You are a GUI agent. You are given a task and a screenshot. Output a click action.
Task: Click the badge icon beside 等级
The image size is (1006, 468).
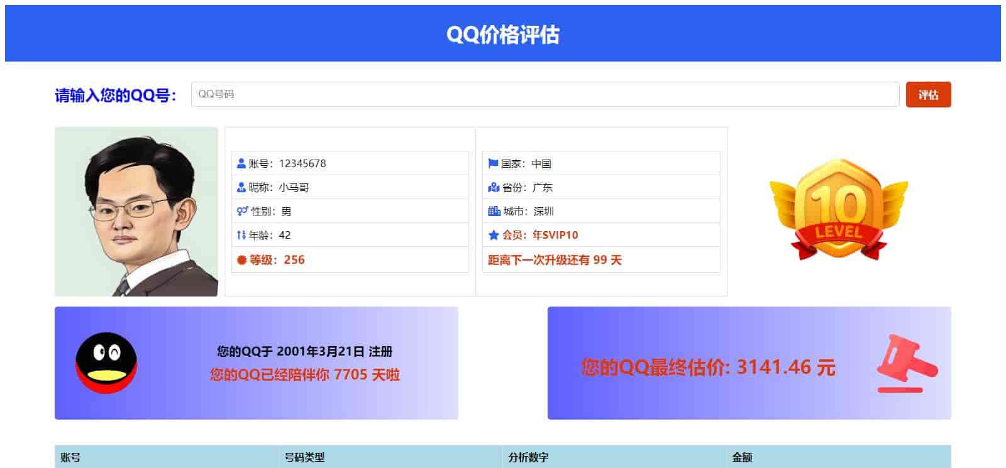(241, 259)
